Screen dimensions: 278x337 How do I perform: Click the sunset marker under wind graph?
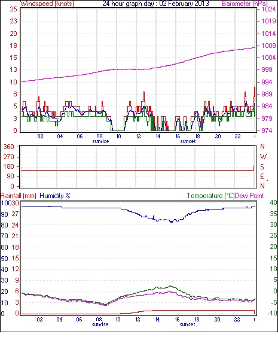point(188,141)
